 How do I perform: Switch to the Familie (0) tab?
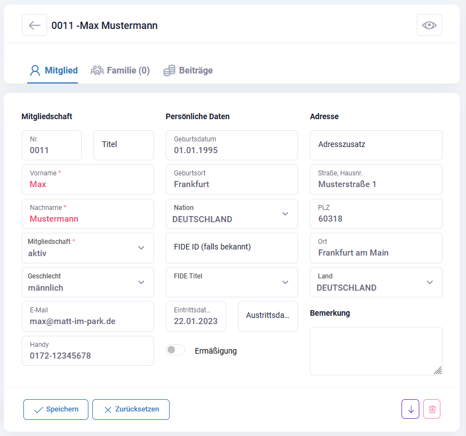pos(120,71)
